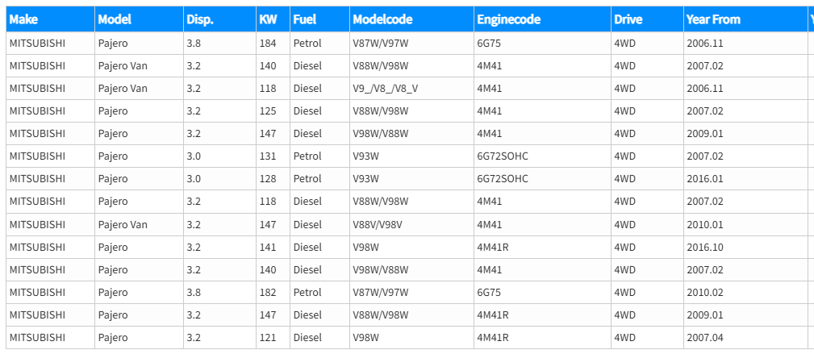Select the Year From 2010.02 cell

tap(745, 292)
